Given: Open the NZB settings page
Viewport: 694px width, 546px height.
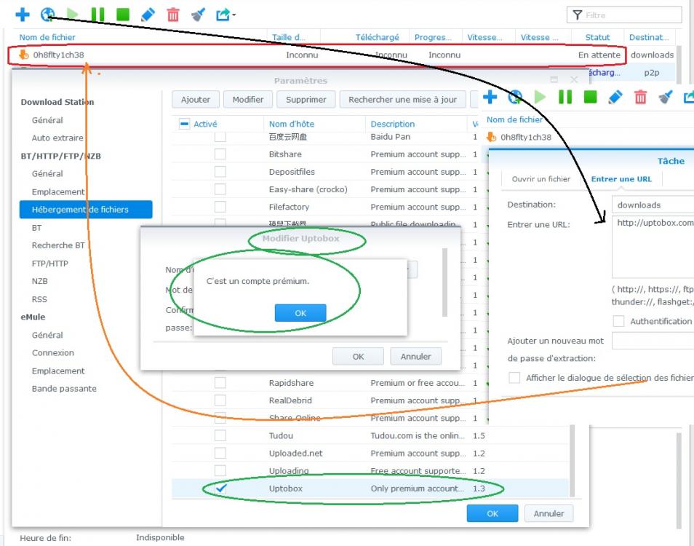Looking at the screenshot, I should (x=39, y=281).
